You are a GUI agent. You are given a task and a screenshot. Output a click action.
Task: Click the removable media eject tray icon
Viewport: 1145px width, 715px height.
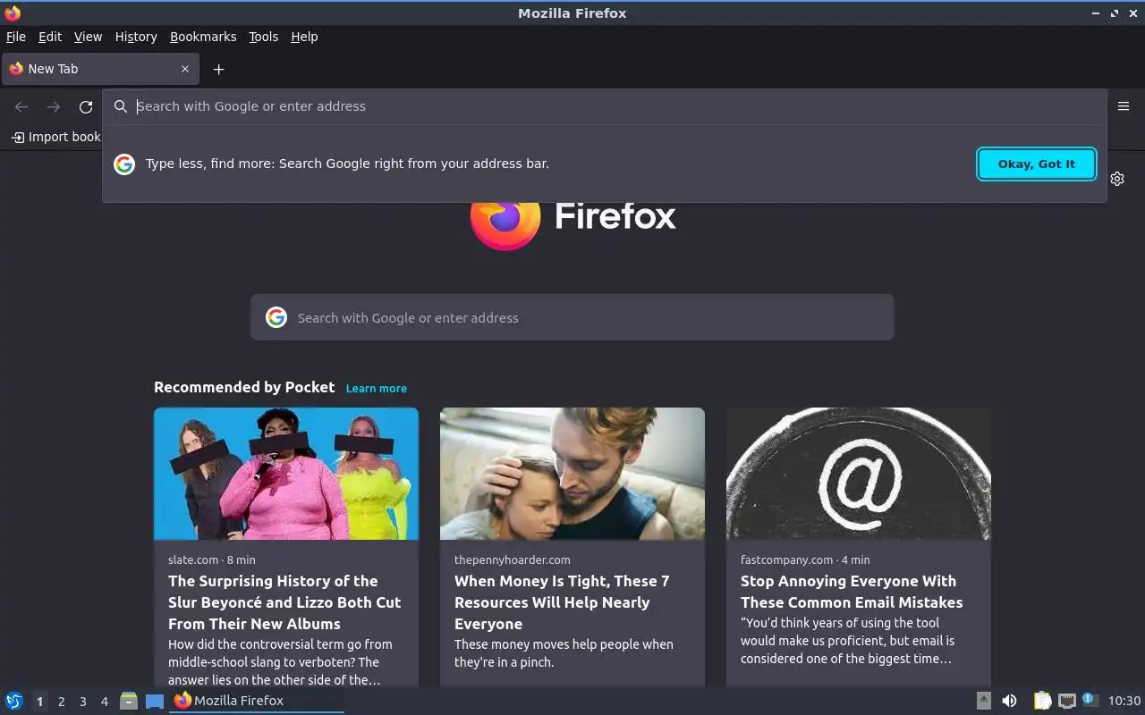(983, 701)
